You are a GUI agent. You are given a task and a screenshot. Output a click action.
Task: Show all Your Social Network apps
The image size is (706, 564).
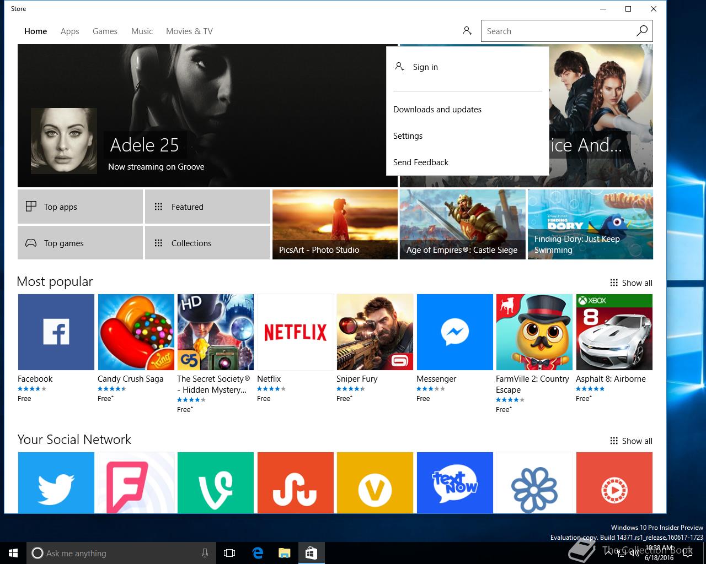pos(631,441)
